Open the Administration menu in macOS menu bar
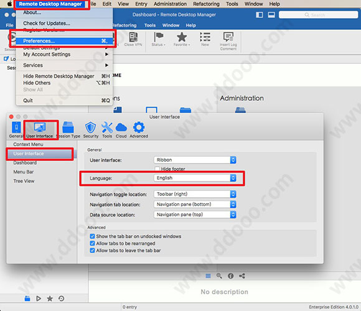 [170, 4]
